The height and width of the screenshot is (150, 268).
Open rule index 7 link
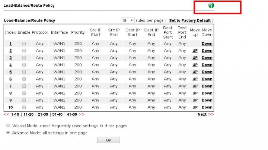click(10, 86)
